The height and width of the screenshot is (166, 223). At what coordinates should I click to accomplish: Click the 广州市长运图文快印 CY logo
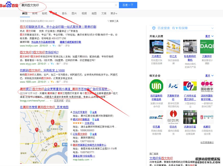point(190,86)
